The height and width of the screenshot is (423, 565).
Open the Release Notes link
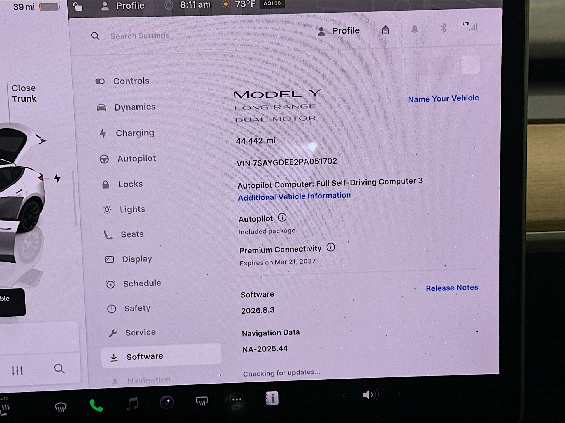pyautogui.click(x=452, y=288)
